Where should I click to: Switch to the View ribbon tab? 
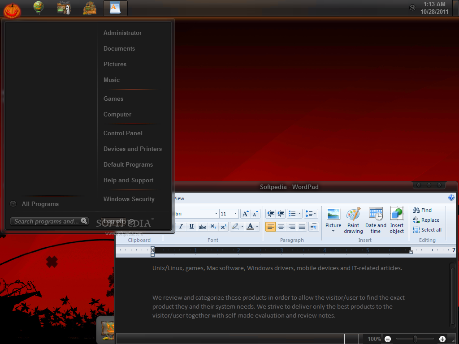tap(179, 198)
